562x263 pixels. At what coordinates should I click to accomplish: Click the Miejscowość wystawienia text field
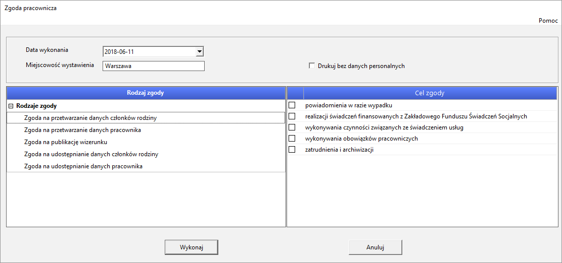point(153,66)
